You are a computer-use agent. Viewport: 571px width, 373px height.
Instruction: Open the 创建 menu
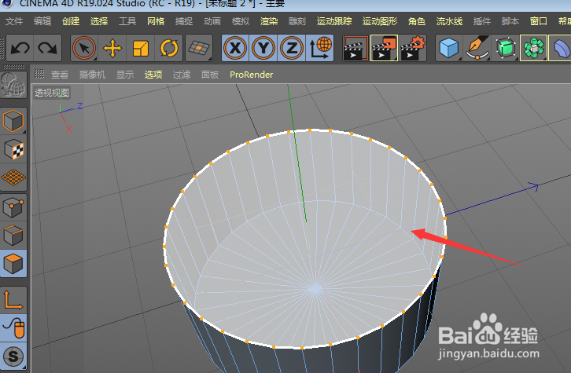(71, 21)
